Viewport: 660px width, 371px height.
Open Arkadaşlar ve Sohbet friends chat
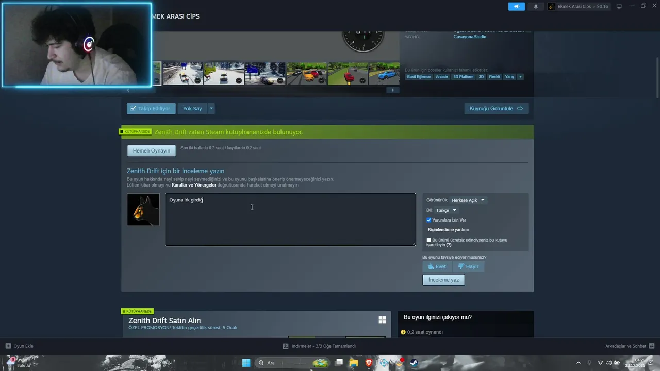tap(630, 346)
